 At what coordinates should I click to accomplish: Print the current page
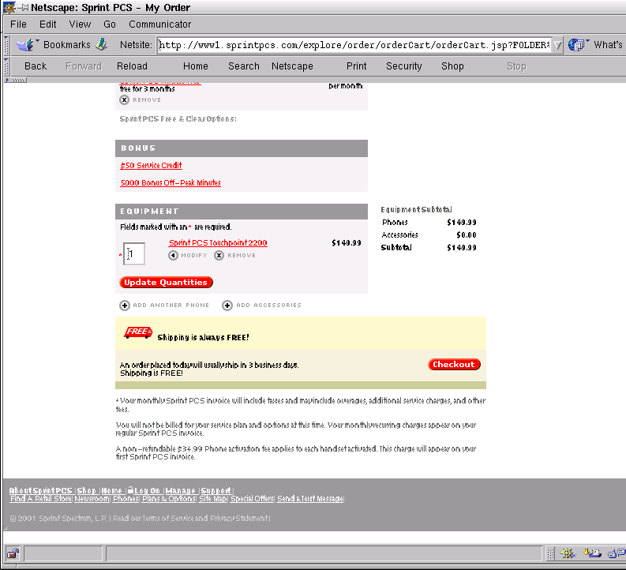(356, 66)
